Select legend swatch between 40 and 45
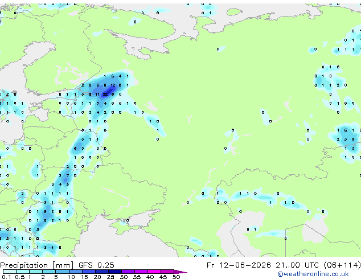The width and height of the screenshot is (361, 279). click(x=154, y=272)
